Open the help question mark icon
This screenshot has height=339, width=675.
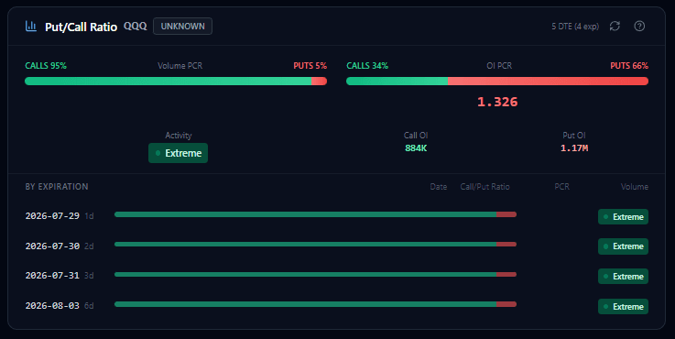pyautogui.click(x=639, y=27)
